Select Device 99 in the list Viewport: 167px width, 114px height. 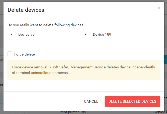point(26,34)
